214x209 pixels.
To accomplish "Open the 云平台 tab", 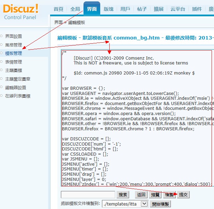I will 178,9.
